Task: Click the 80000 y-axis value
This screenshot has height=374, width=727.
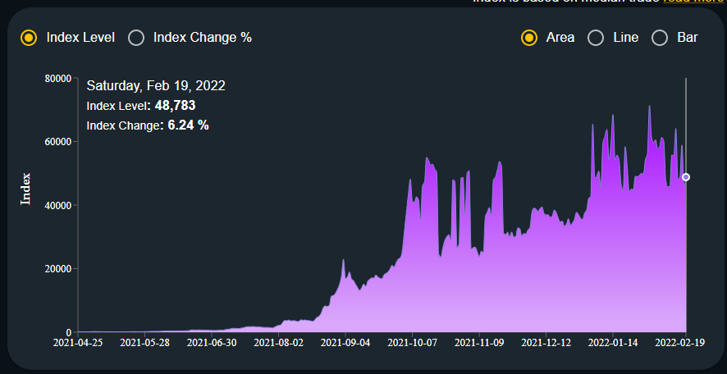Action: click(x=58, y=78)
